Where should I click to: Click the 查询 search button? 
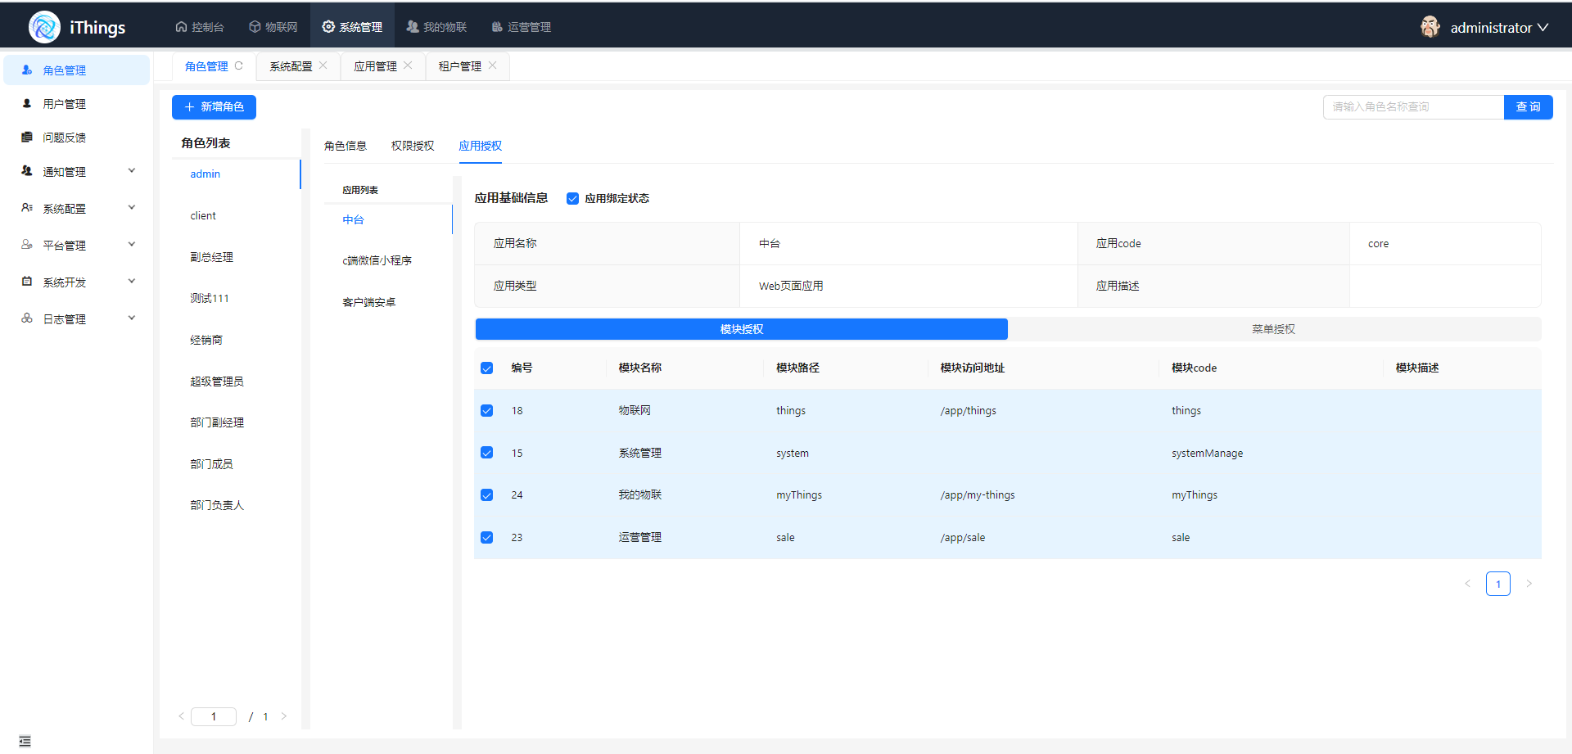(x=1528, y=107)
